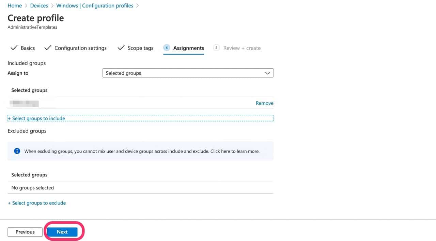Image resolution: width=436 pixels, height=241 pixels.
Task: Click the blurred selected group name
Action: (x=25, y=103)
